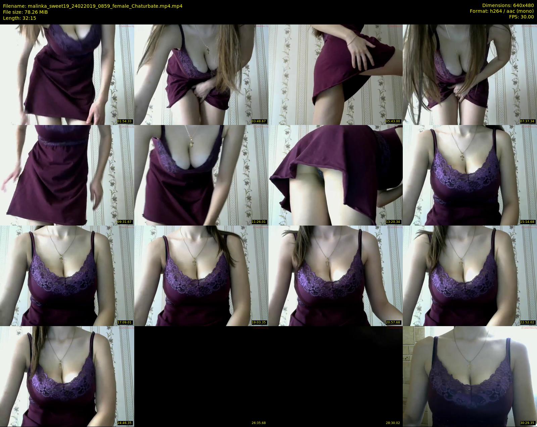Select the thumbnail stamped 03:48.67
This screenshot has height=427, width=537.
[x=201, y=74]
